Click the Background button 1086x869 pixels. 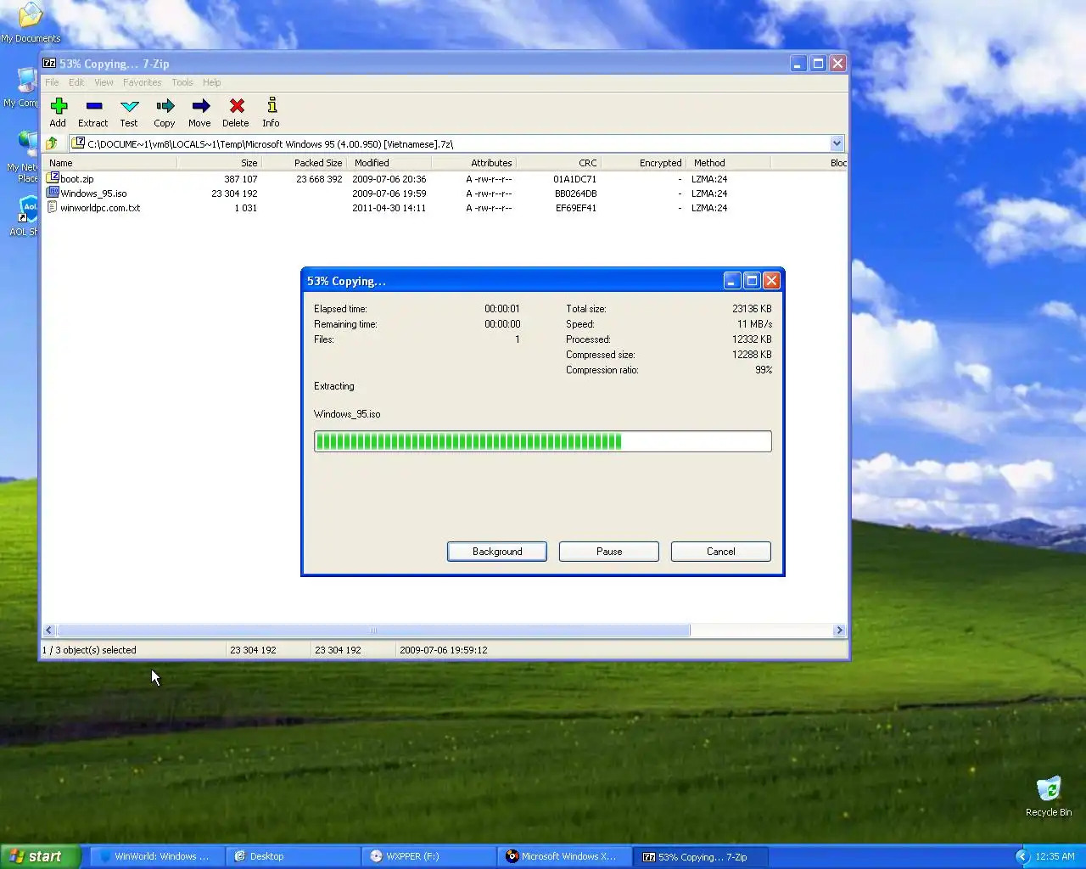pyautogui.click(x=497, y=552)
